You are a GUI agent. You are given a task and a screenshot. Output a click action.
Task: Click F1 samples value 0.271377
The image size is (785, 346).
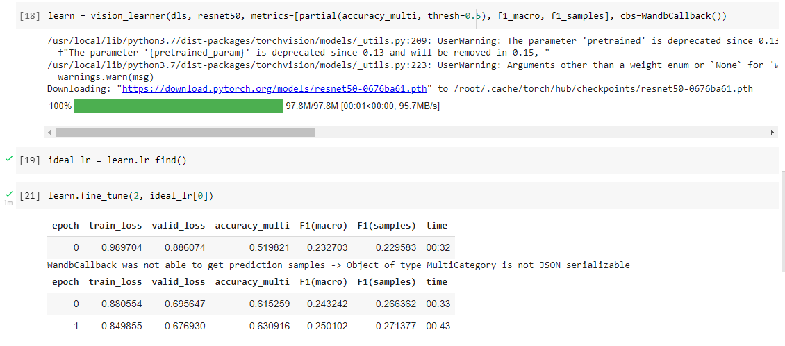[395, 326]
